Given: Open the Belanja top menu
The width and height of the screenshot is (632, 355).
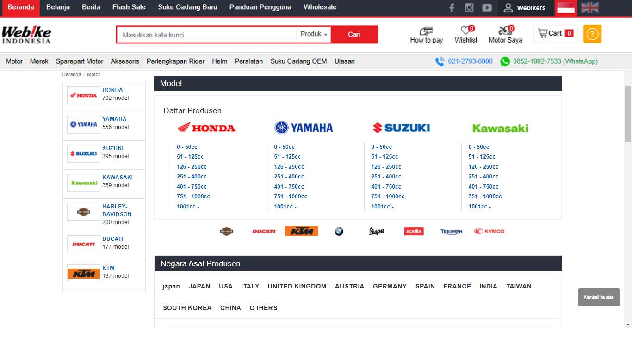Looking at the screenshot, I should (58, 7).
